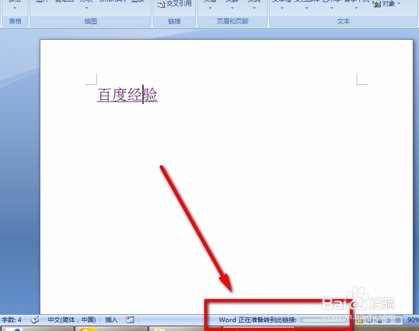Screen dimensions: 419x331
Task: Toggle Web Layout view in status bar
Action: tap(379, 319)
